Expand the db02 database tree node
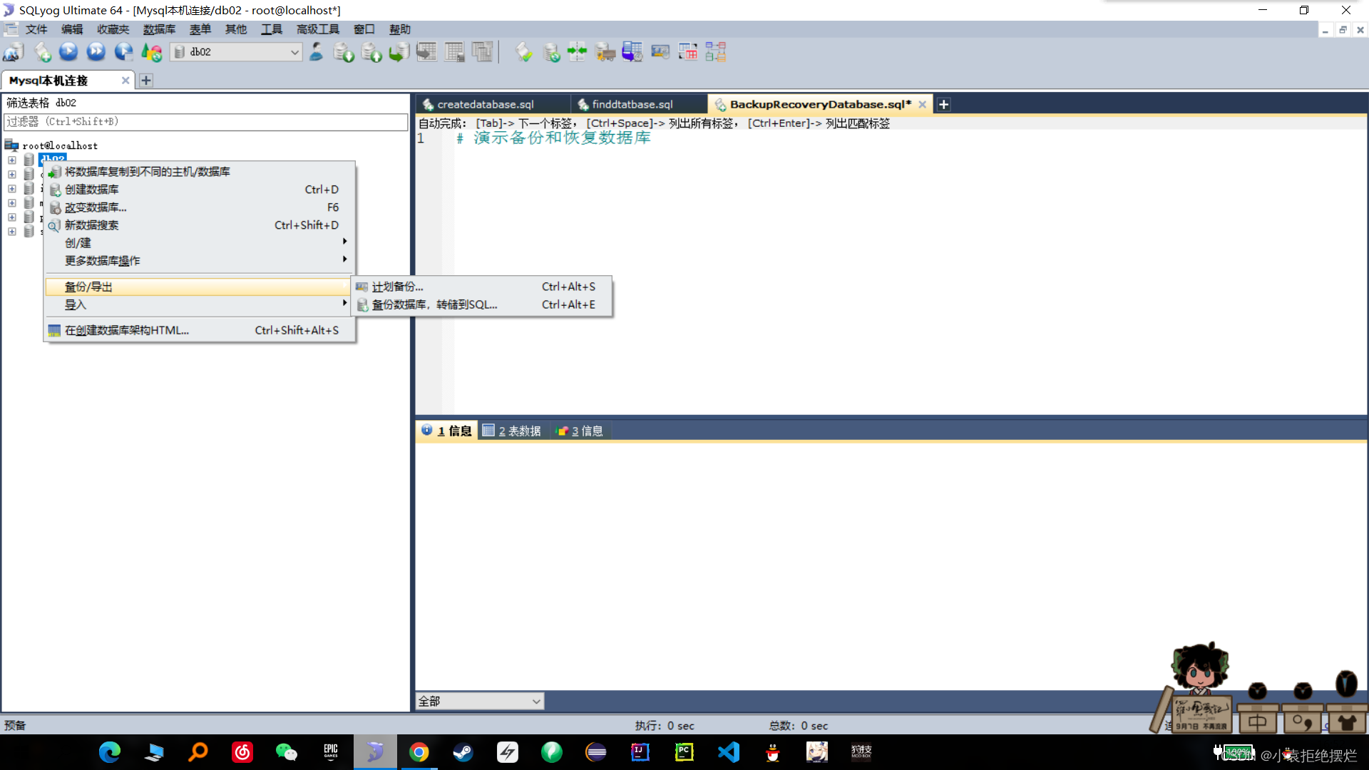 12,160
